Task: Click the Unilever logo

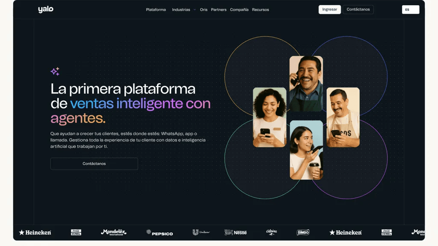Action: pos(201,232)
